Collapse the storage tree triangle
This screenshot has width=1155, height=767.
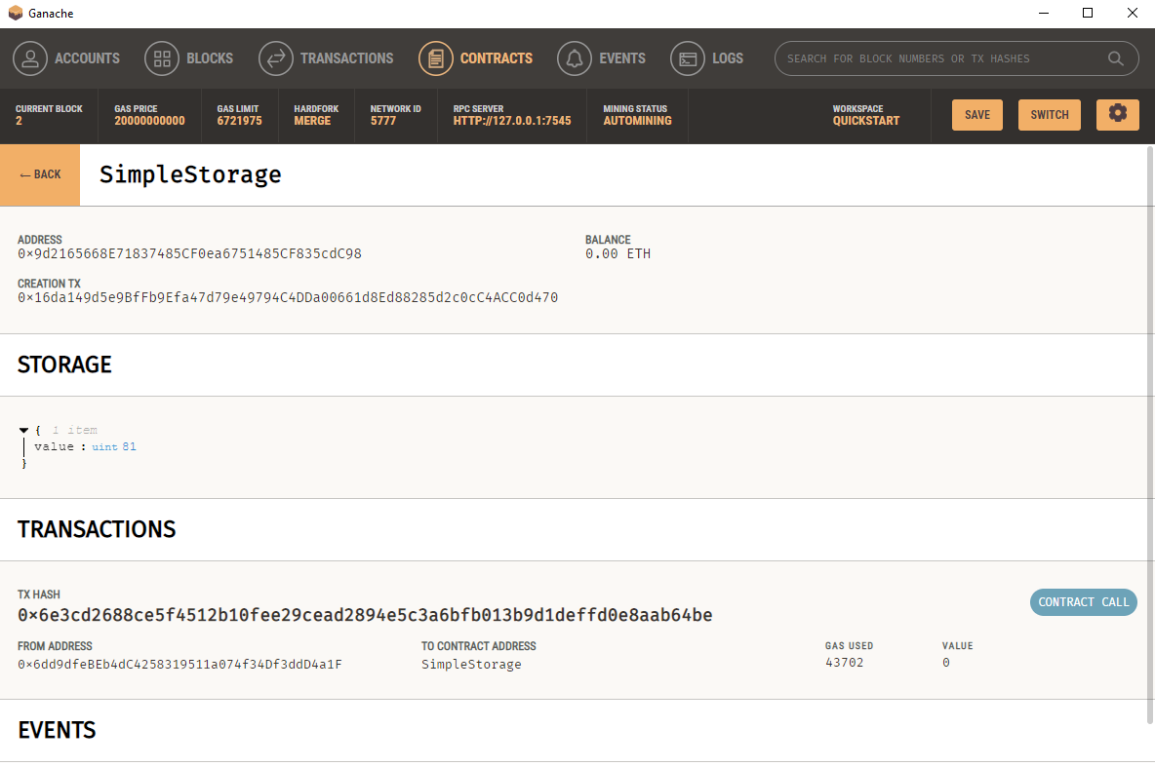(23, 430)
